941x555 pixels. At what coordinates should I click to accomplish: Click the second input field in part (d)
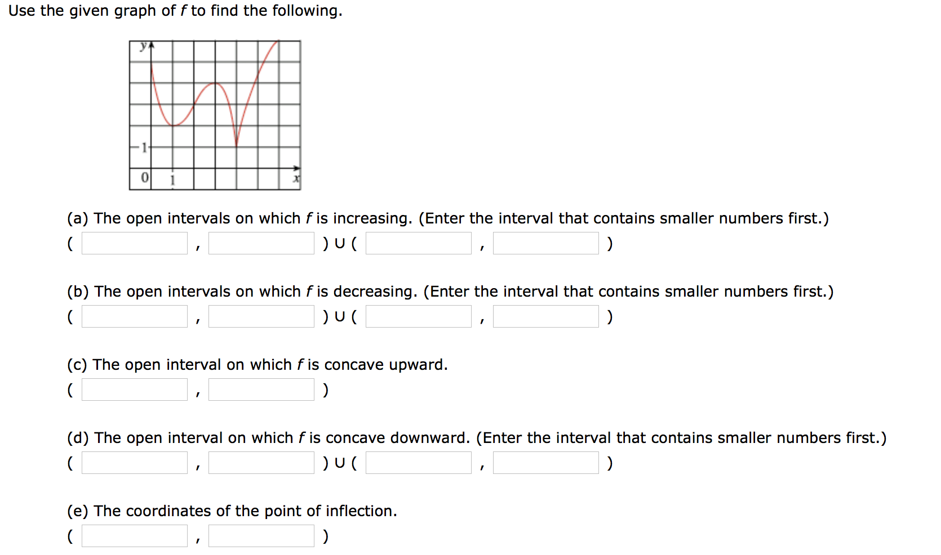coord(261,462)
